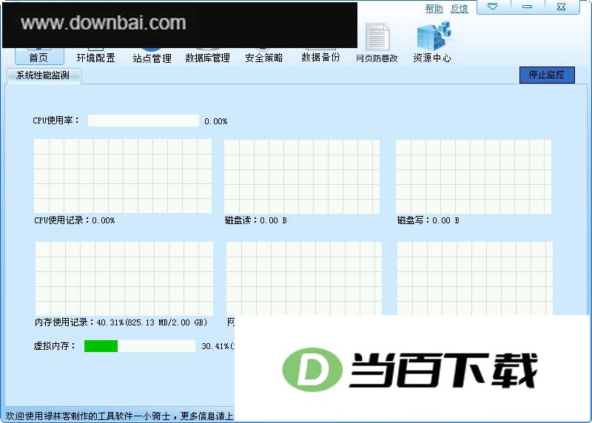The height and width of the screenshot is (423, 592).
Task: Open 数据库管理 database management
Action: (x=208, y=58)
